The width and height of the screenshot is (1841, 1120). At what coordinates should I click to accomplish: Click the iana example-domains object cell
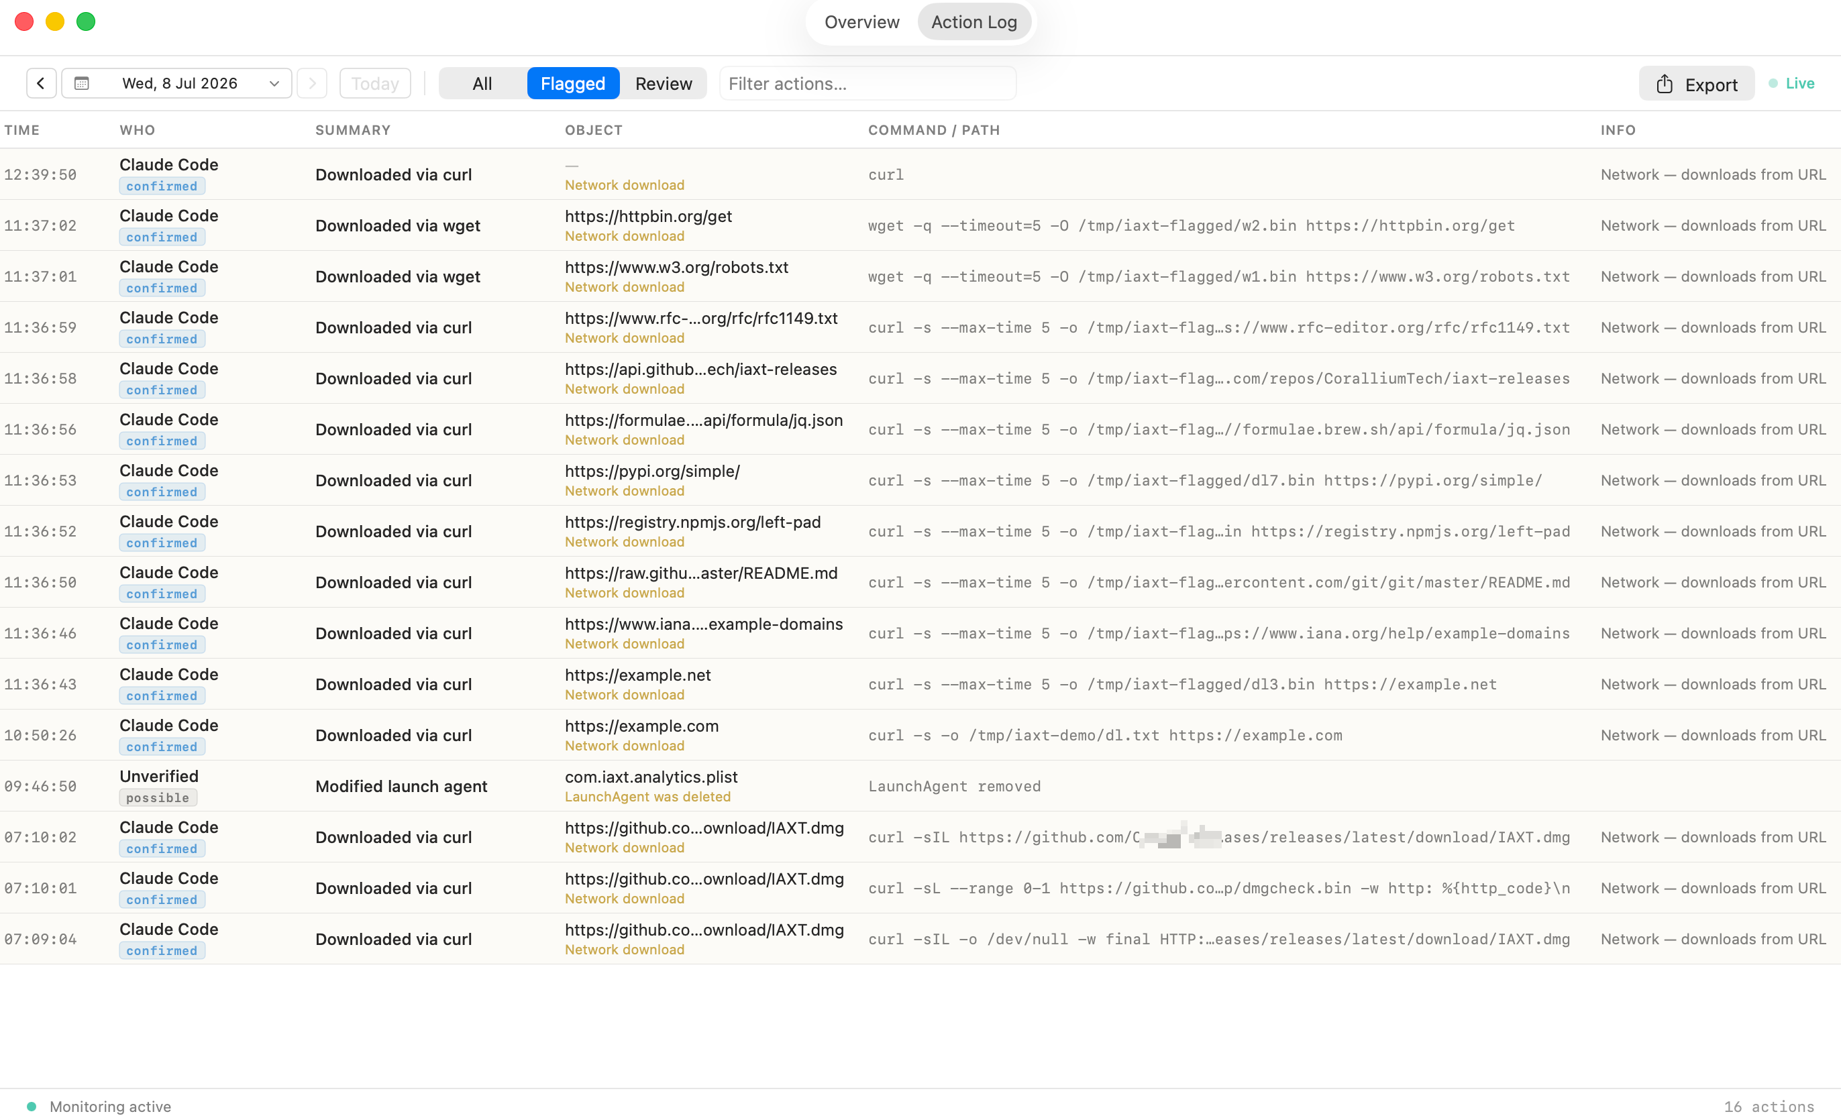(703, 624)
